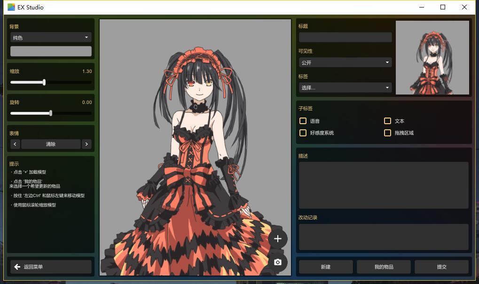Open the 标签 dropdown showing 选择...
Image resolution: width=479 pixels, height=284 pixels.
tap(345, 87)
